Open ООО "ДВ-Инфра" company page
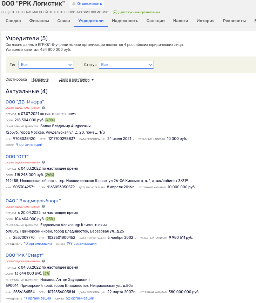This screenshot has width=256, height=303. [x=25, y=102]
